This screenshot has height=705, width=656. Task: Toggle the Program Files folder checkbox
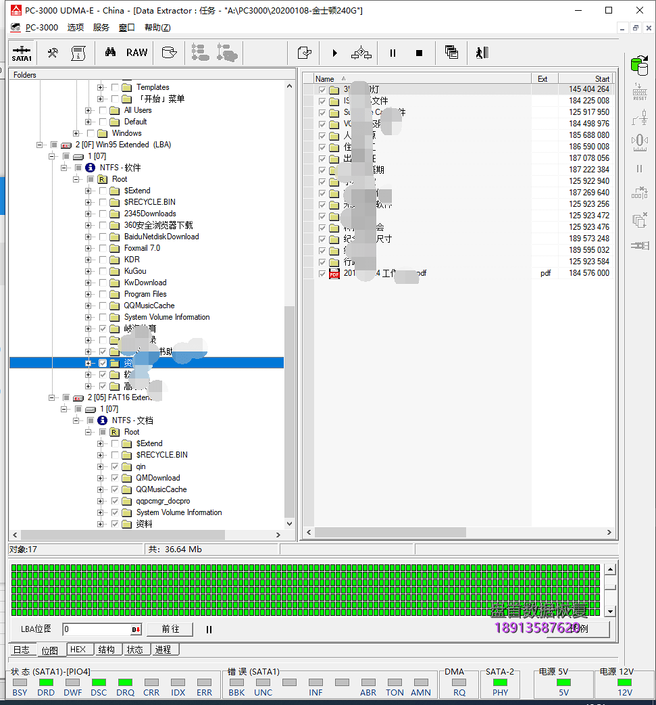(103, 294)
